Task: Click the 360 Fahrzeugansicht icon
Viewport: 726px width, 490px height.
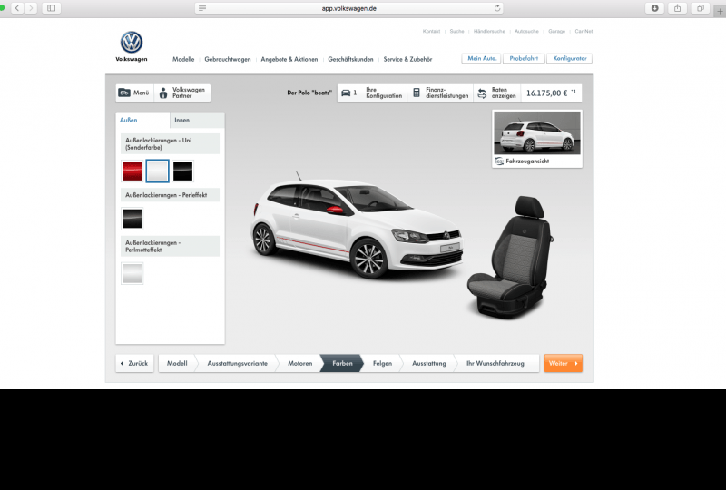Action: tap(498, 162)
